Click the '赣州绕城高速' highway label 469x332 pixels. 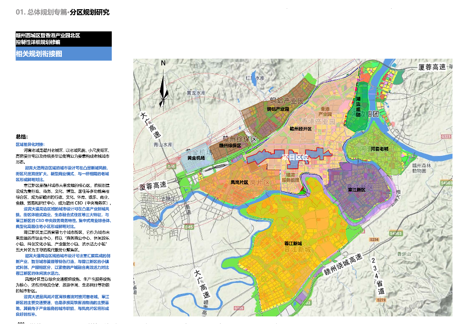(343, 265)
